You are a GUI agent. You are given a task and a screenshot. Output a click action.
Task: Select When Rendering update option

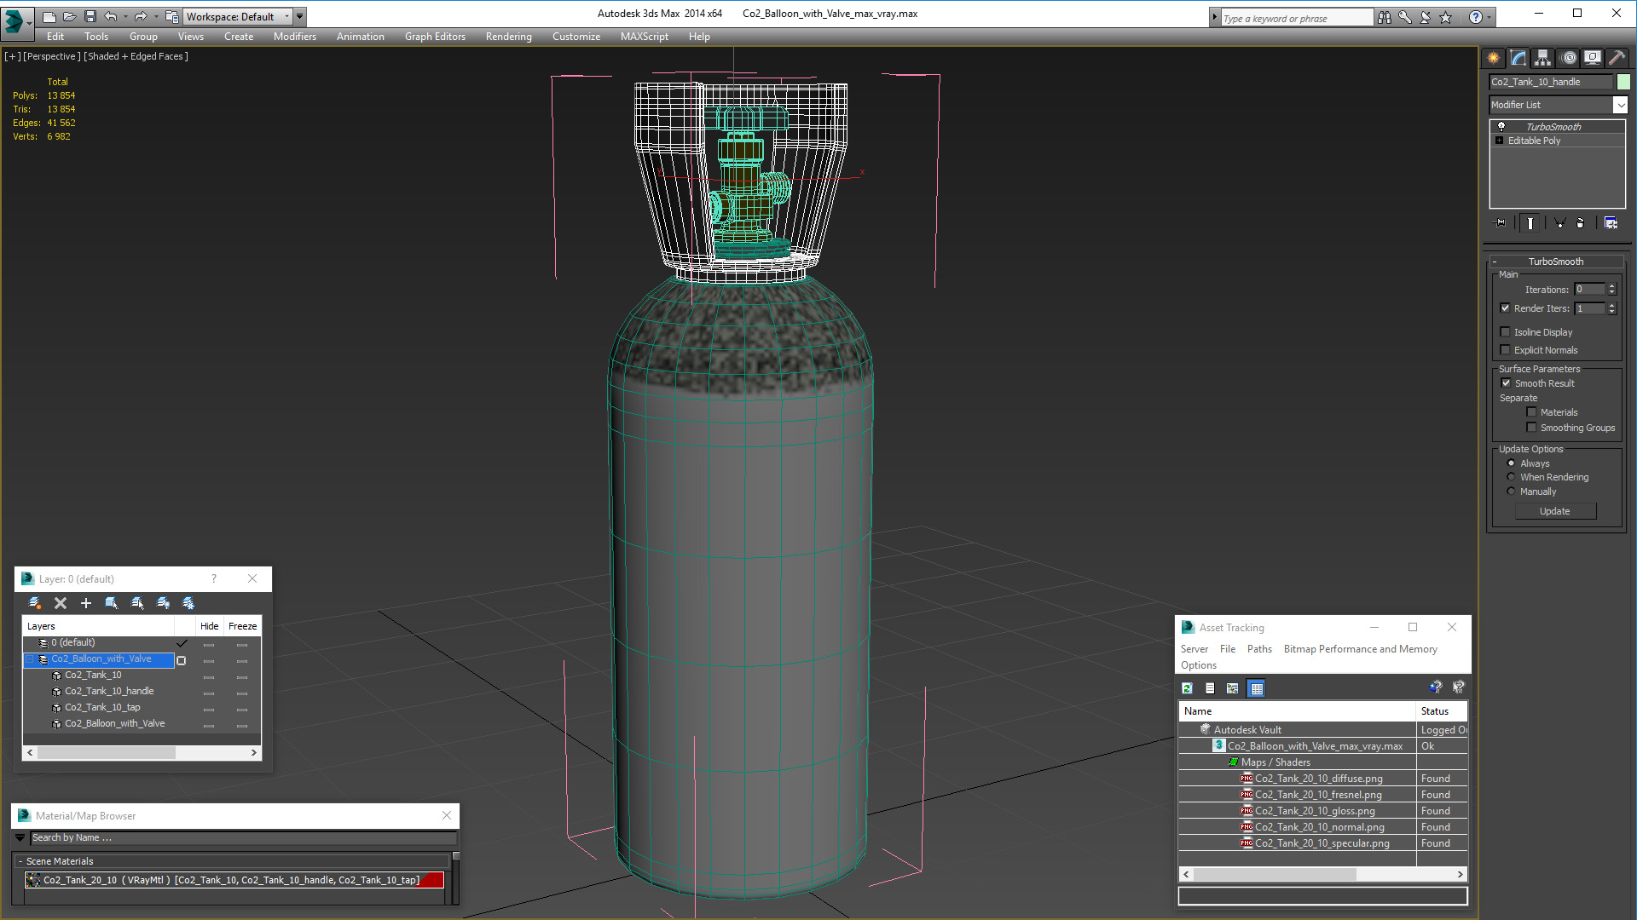click(x=1511, y=477)
